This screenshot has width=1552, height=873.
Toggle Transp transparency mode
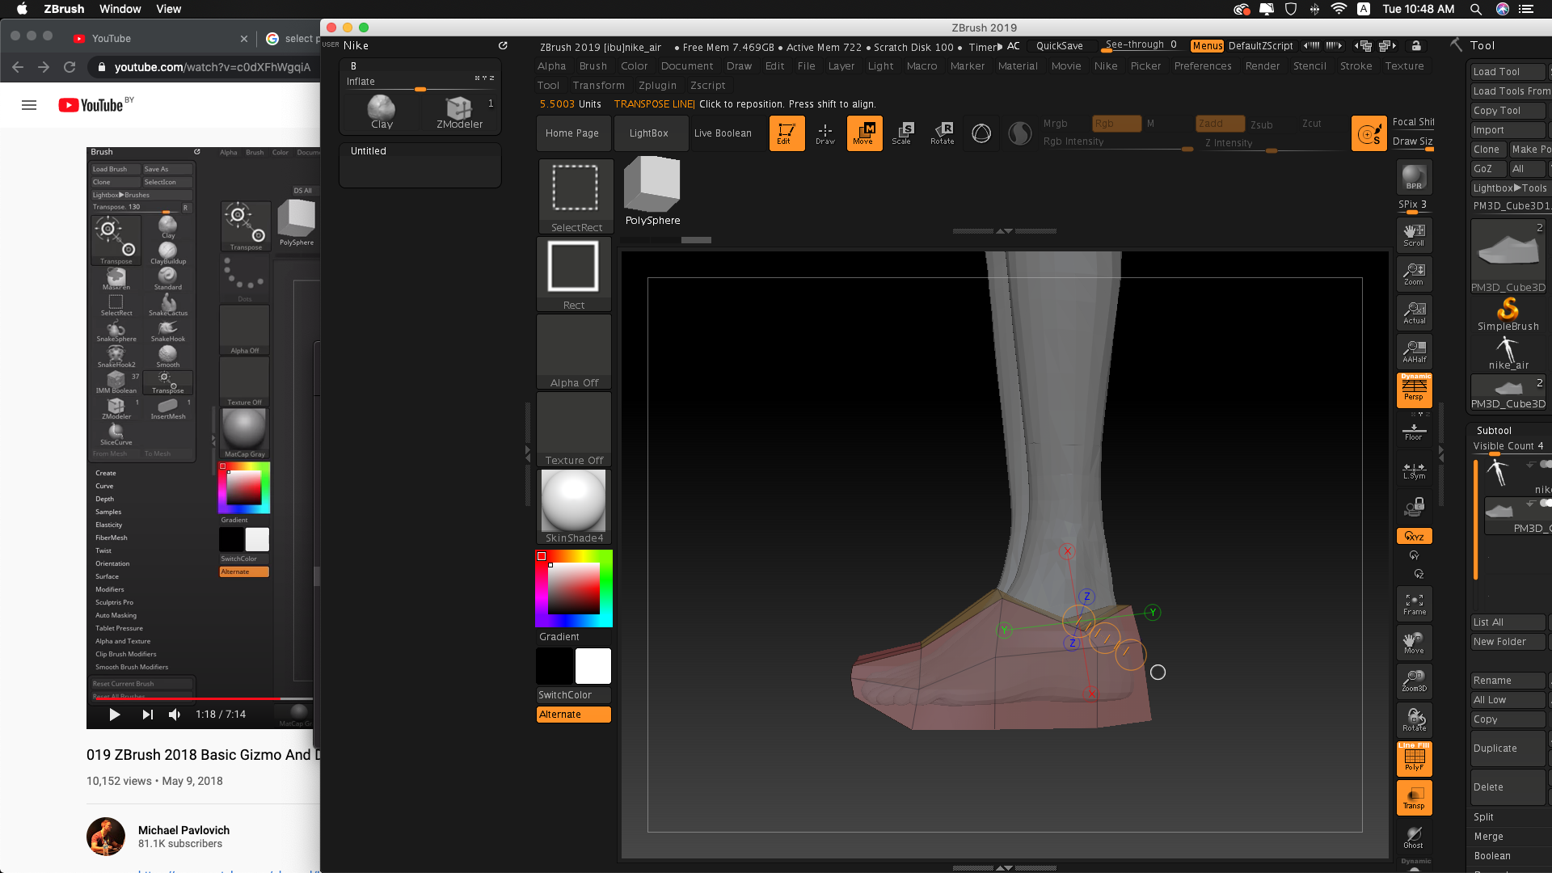tap(1414, 798)
